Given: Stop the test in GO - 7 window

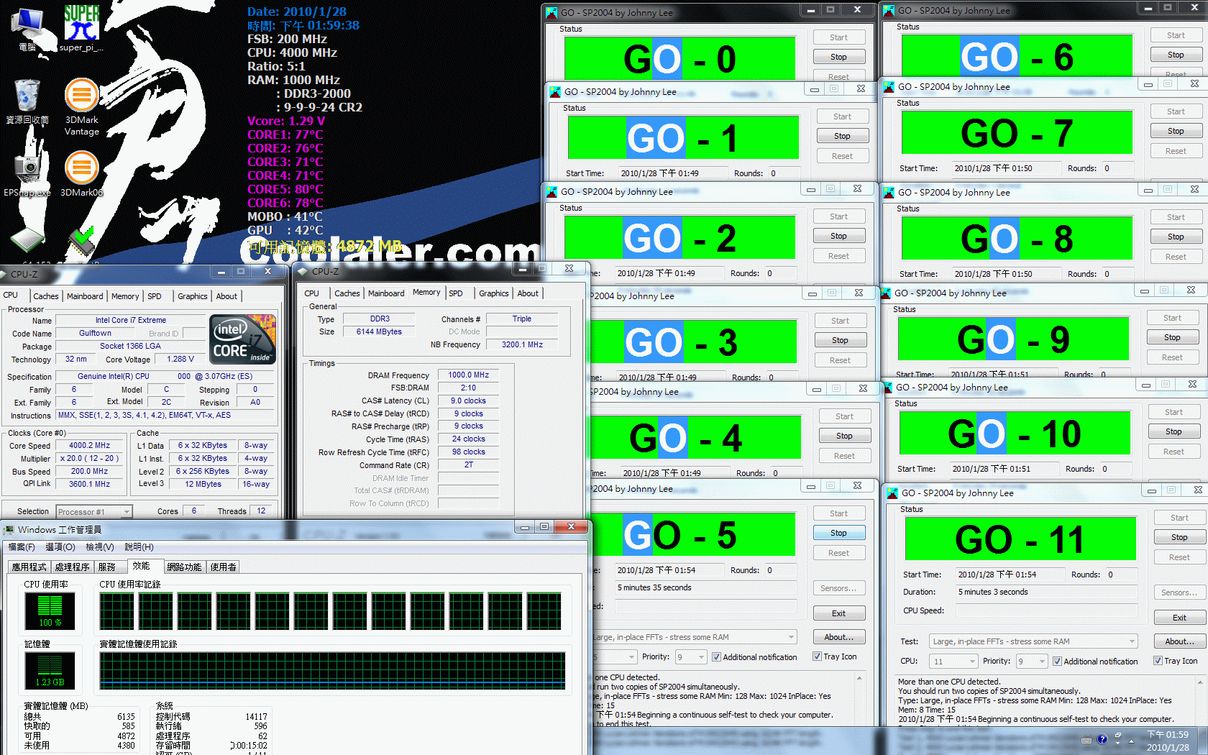Looking at the screenshot, I should (1176, 131).
